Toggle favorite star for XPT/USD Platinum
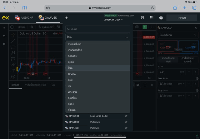Image resolution: width=200 pixels, height=139 pixels. point(126,128)
